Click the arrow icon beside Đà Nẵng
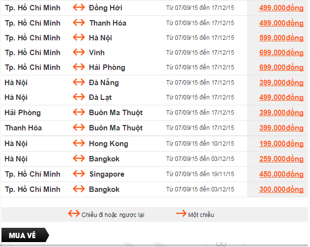Image resolution: width=310 pixels, height=247 pixels. coord(79,82)
